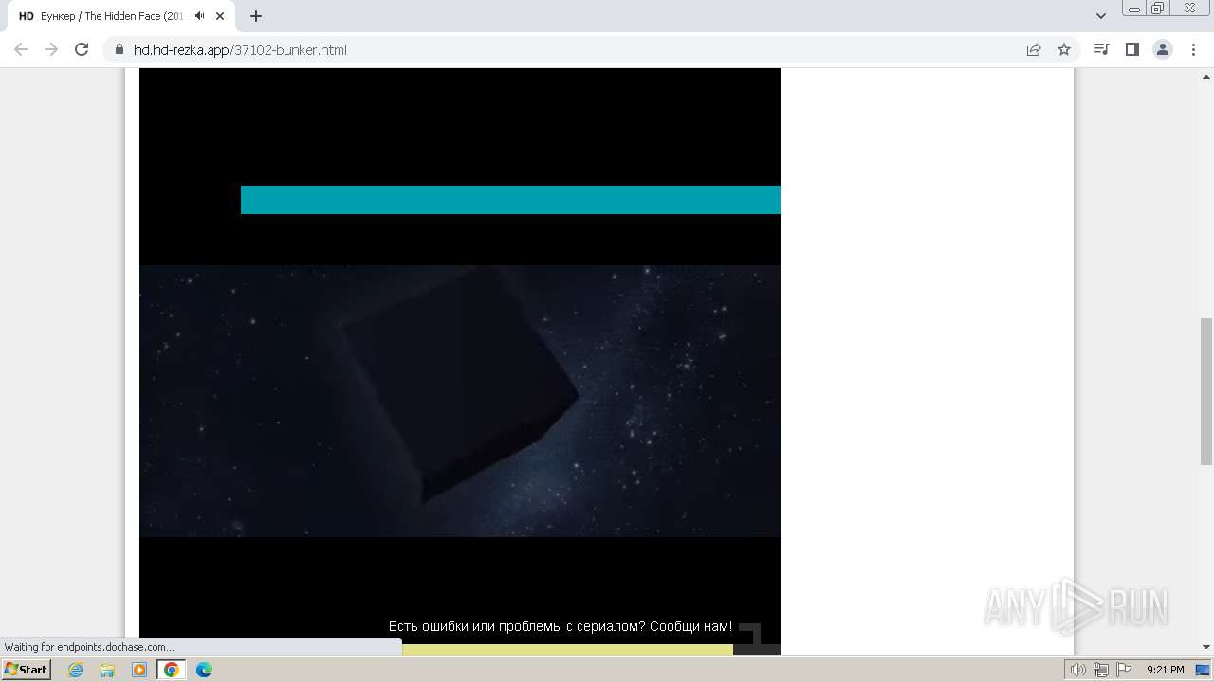
Task: Share this page icon
Action: (1034, 49)
